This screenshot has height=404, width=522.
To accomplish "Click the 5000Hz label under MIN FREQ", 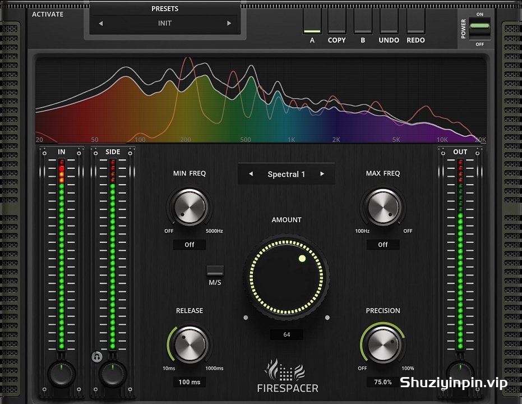I will [214, 231].
